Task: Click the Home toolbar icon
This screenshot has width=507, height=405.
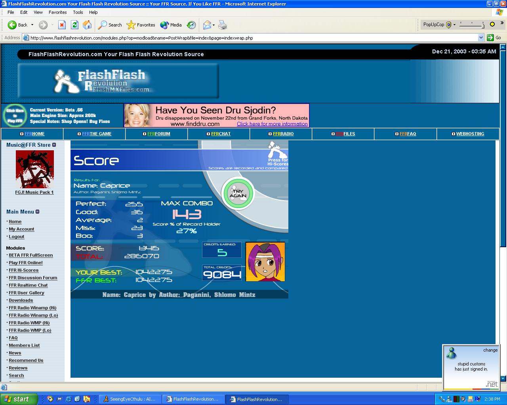Action: tap(87, 25)
